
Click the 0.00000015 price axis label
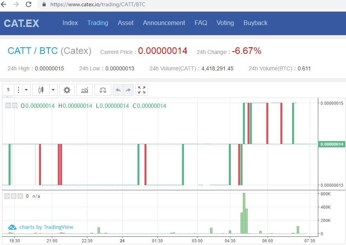[x=332, y=103]
